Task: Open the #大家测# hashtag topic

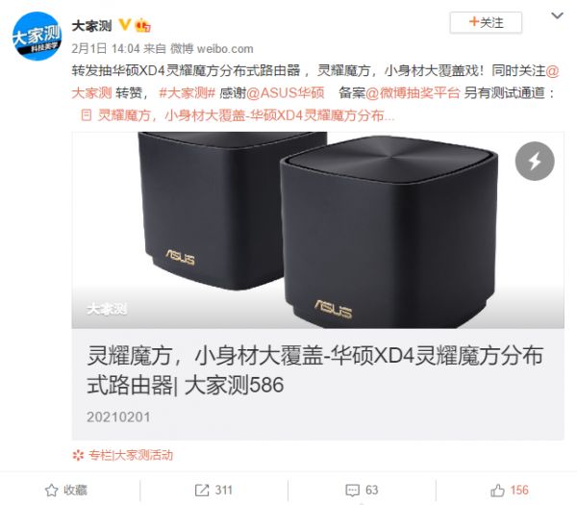Action: [187, 92]
